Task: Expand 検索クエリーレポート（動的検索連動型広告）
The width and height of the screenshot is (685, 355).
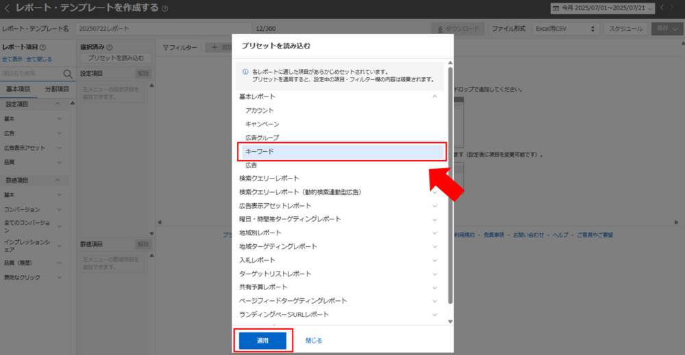Action: tap(434, 192)
